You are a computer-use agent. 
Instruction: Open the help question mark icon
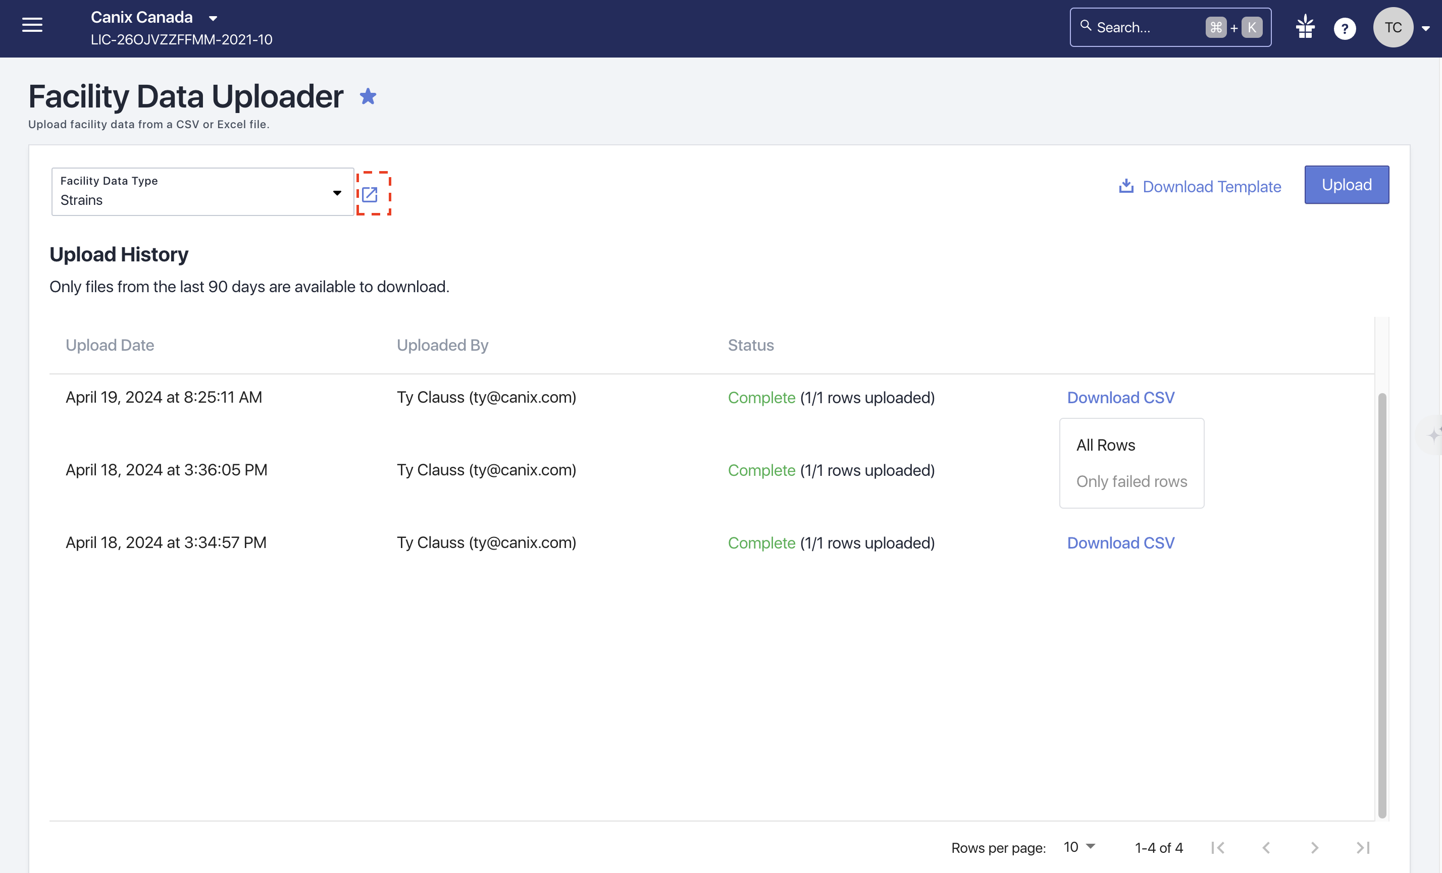[x=1344, y=28]
